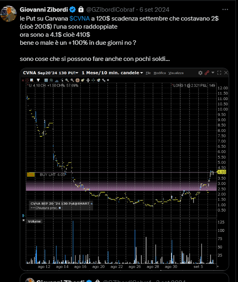Toggle the Chiusura prec. checkbox
Viewport: 238px width, 282px height.
(60, 208)
